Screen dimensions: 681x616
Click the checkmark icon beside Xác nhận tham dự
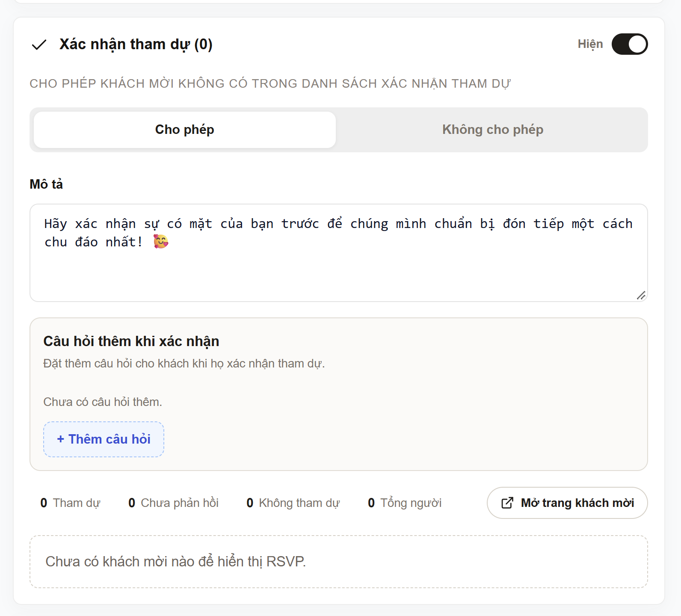(39, 44)
